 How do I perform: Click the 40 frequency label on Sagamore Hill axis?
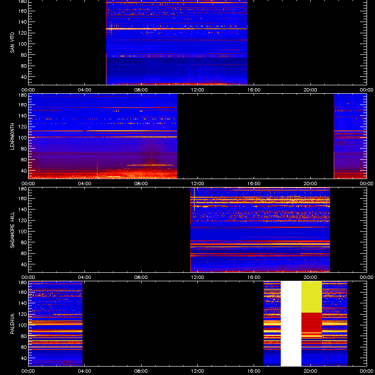tap(24, 264)
